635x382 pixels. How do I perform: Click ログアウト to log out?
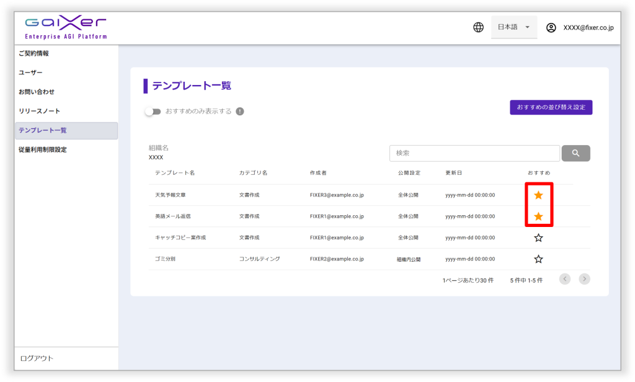37,358
